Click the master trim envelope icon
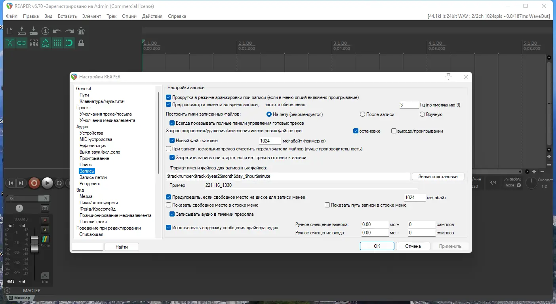 pos(45,276)
